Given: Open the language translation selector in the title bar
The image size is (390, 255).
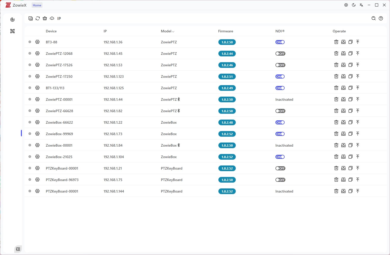Looking at the screenshot, I should [361, 5].
